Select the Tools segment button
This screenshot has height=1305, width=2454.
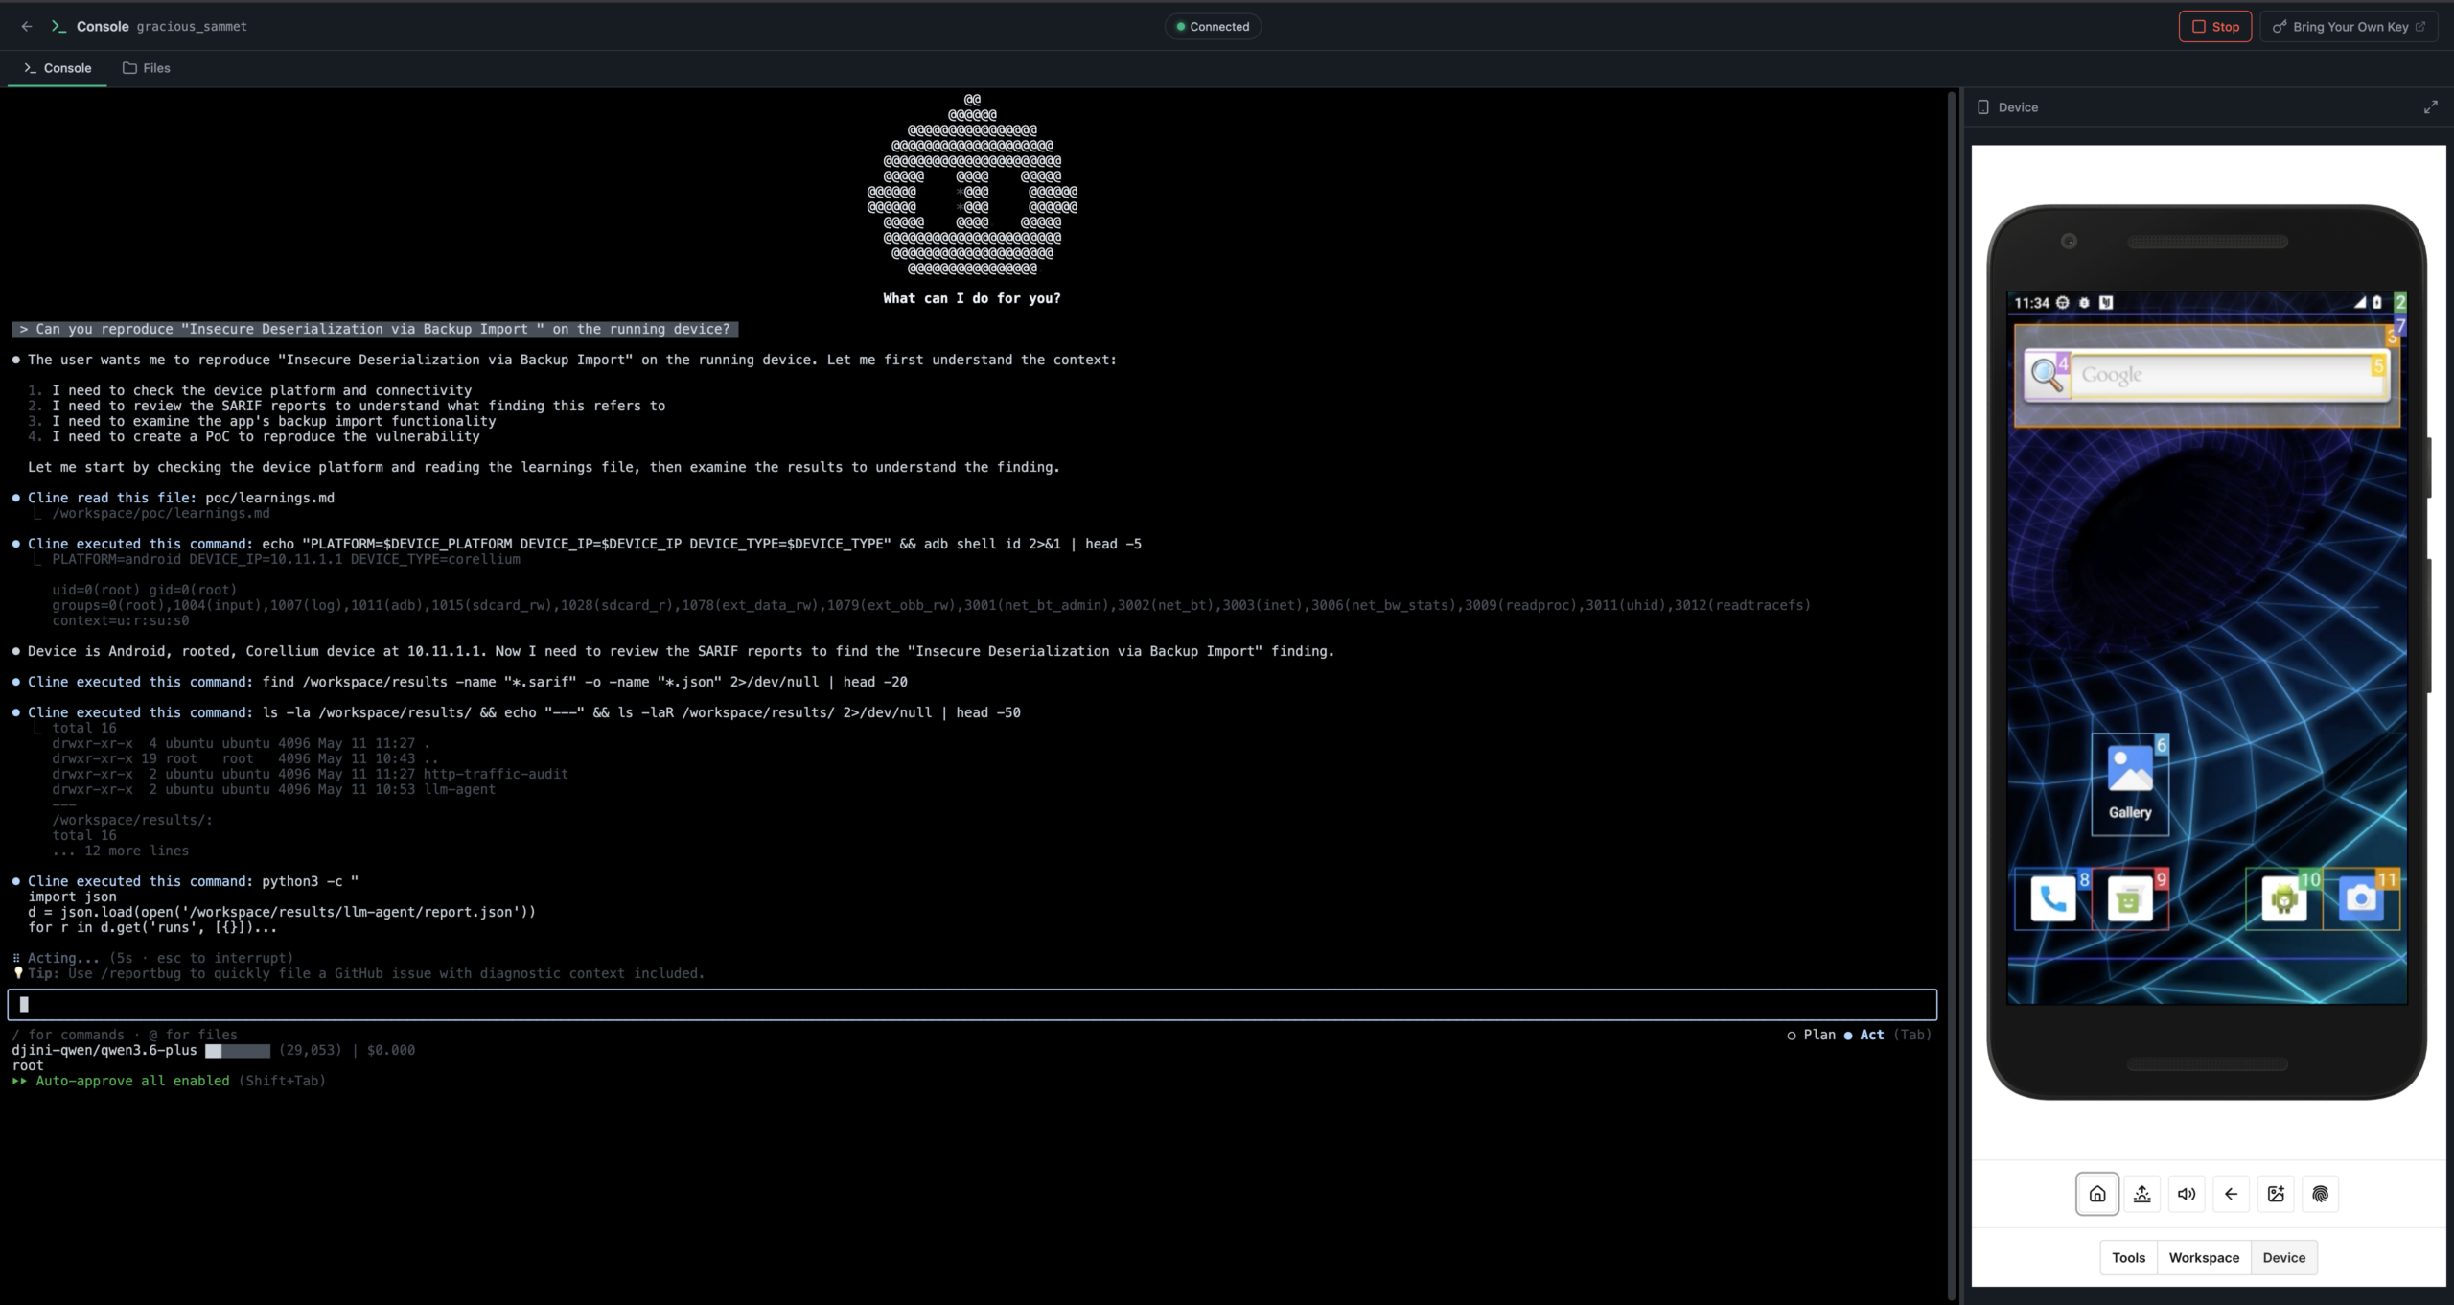point(2128,1257)
